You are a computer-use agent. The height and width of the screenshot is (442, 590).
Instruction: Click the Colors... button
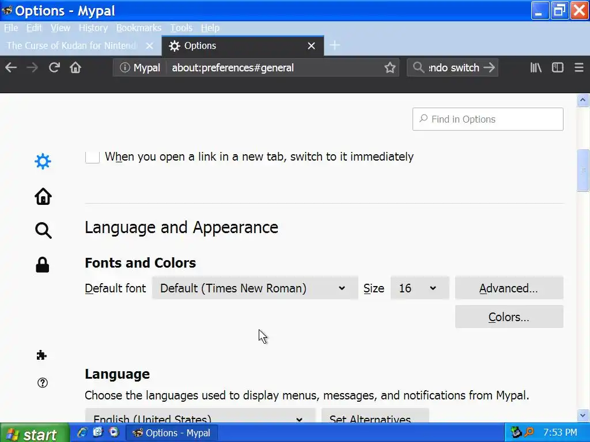tap(509, 317)
